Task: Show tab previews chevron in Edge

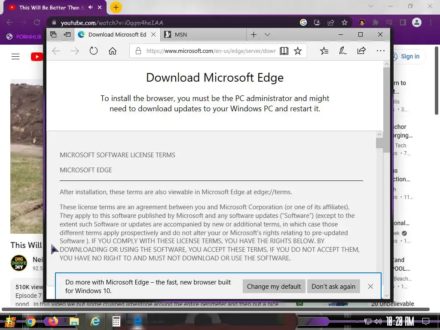Action: (x=267, y=34)
